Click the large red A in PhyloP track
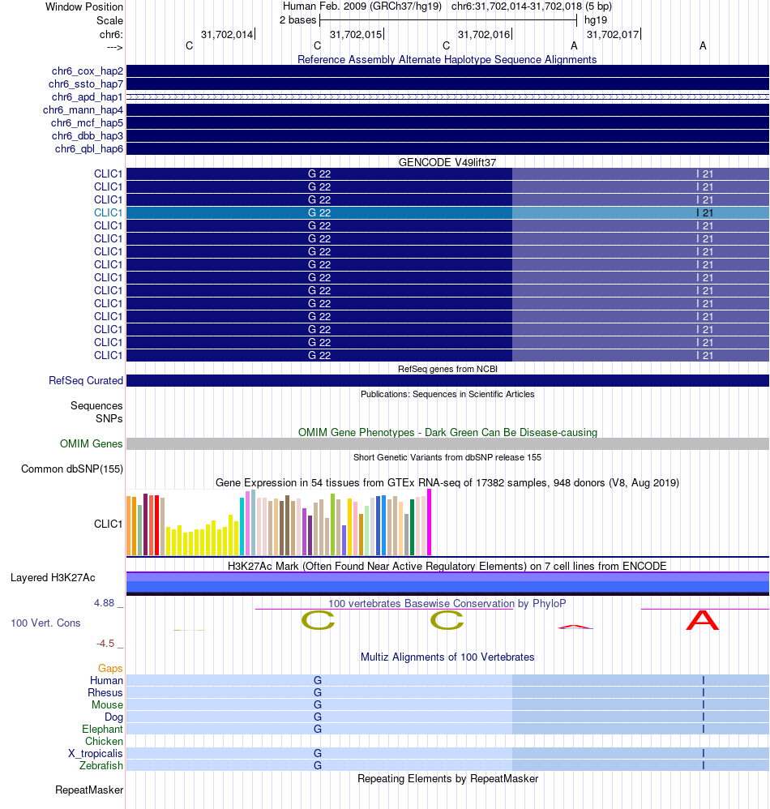770x809 pixels. pos(703,620)
